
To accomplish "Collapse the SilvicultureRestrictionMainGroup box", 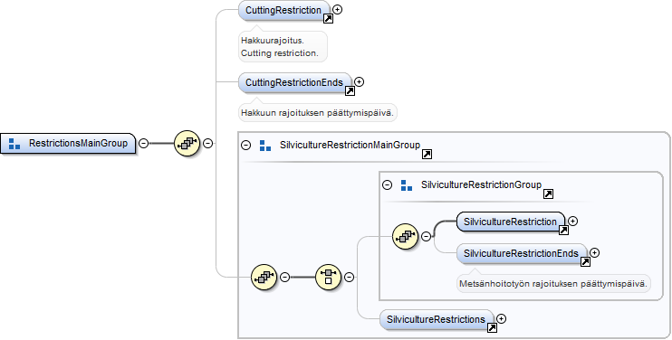I will 246,145.
